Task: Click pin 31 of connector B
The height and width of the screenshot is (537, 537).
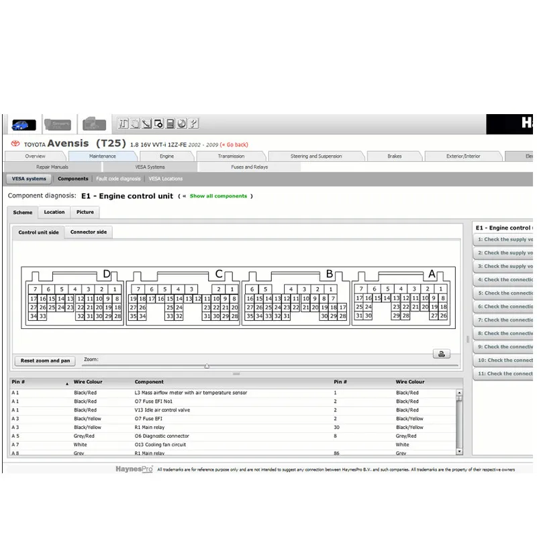Action: [x=287, y=316]
